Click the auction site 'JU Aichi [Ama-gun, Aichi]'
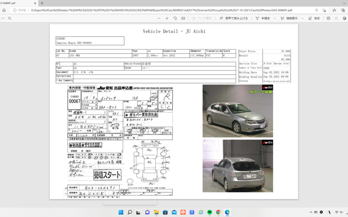Screen dimensions: 348x217 point(277,64)
